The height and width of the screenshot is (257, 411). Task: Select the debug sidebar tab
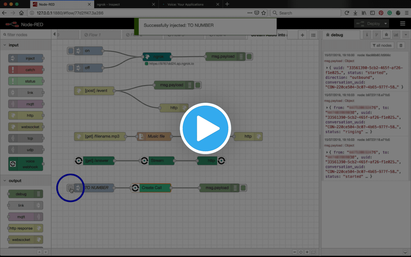341,35
